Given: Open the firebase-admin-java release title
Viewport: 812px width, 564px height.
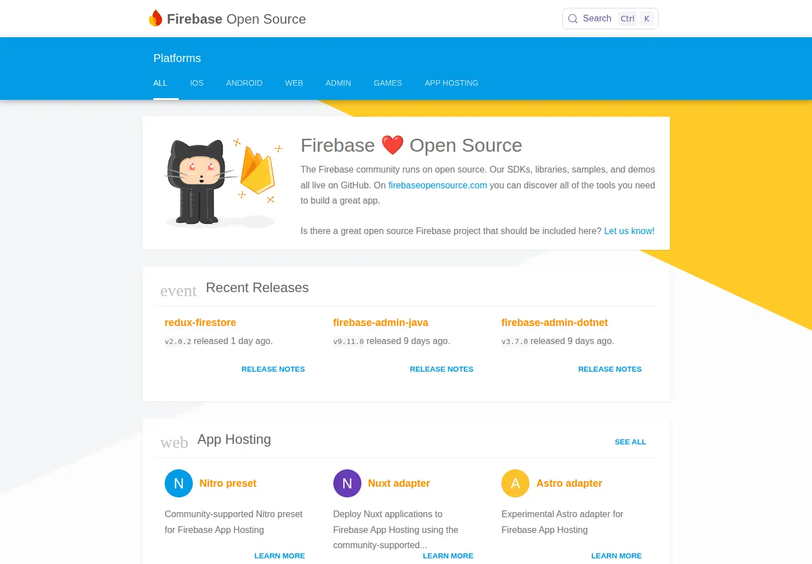Looking at the screenshot, I should point(381,323).
